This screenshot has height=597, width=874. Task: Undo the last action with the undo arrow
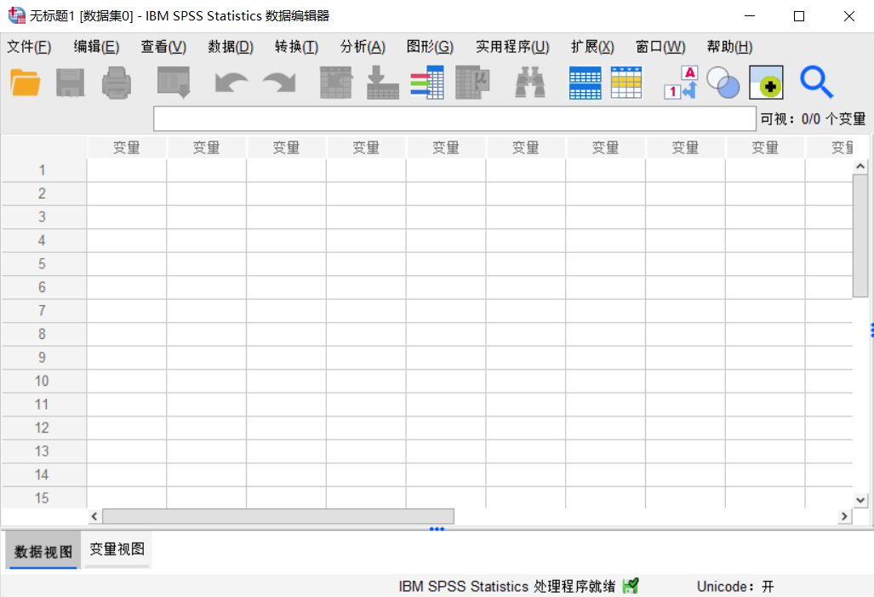tap(231, 83)
